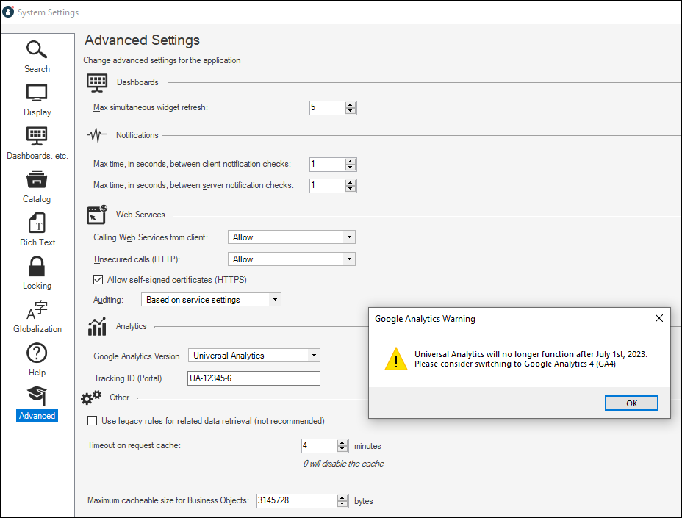Open the Catalog settings page
682x518 pixels.
pyautogui.click(x=37, y=187)
